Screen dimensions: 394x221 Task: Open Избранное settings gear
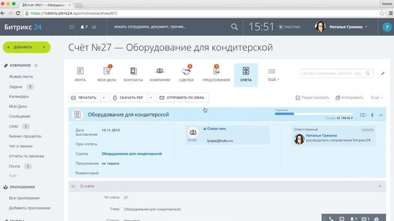pyautogui.click(x=36, y=66)
